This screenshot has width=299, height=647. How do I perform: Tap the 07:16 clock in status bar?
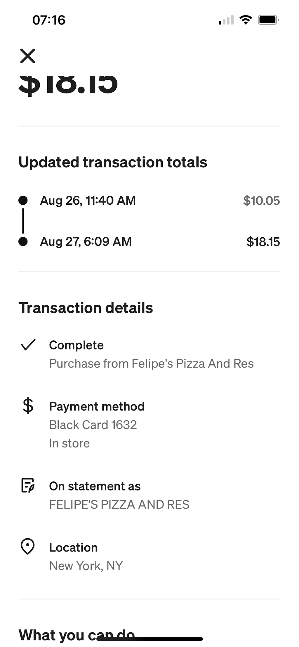point(49,20)
